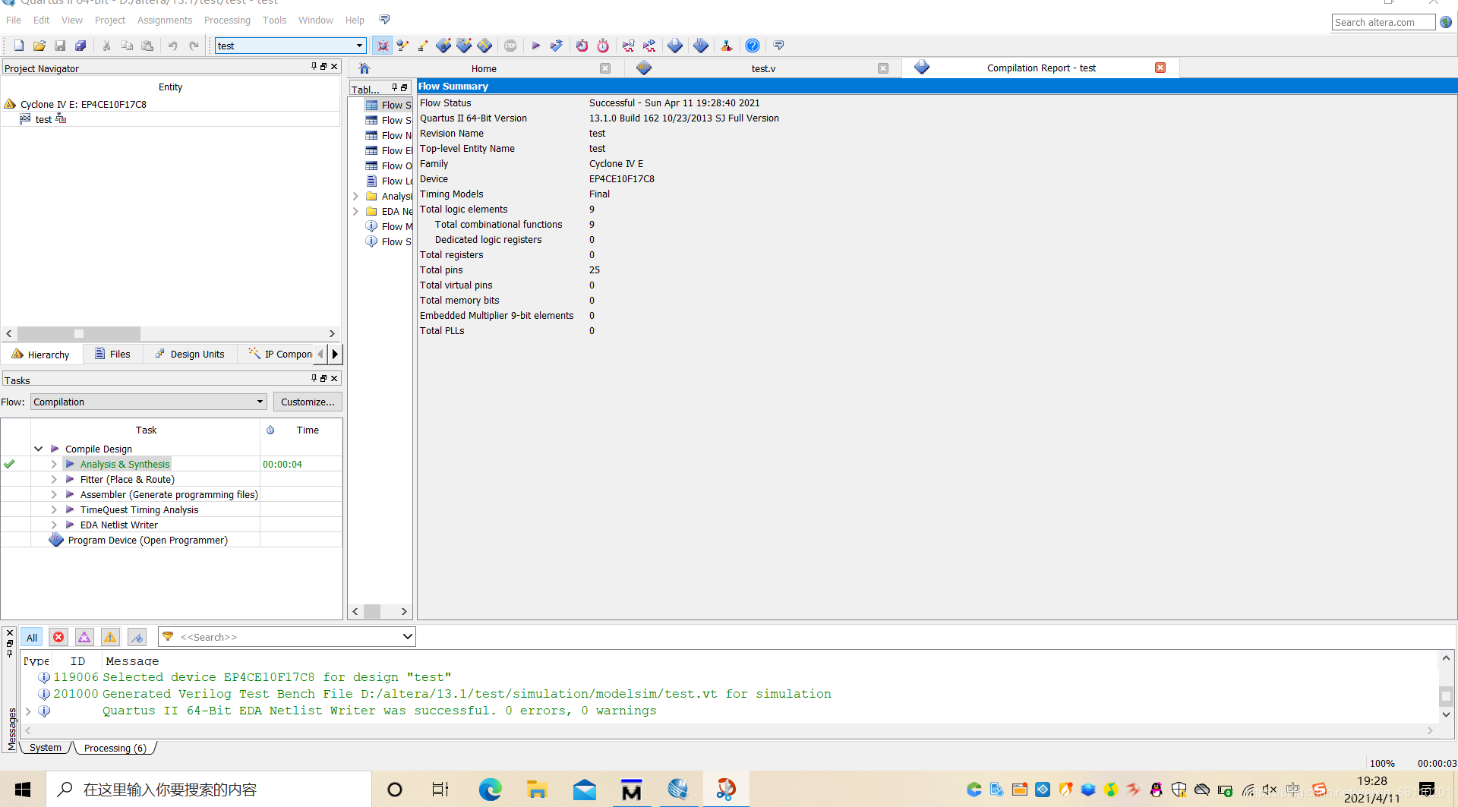Expand the EDA Netlist Writer task
Viewport: 1458px width, 807px height.
point(54,525)
